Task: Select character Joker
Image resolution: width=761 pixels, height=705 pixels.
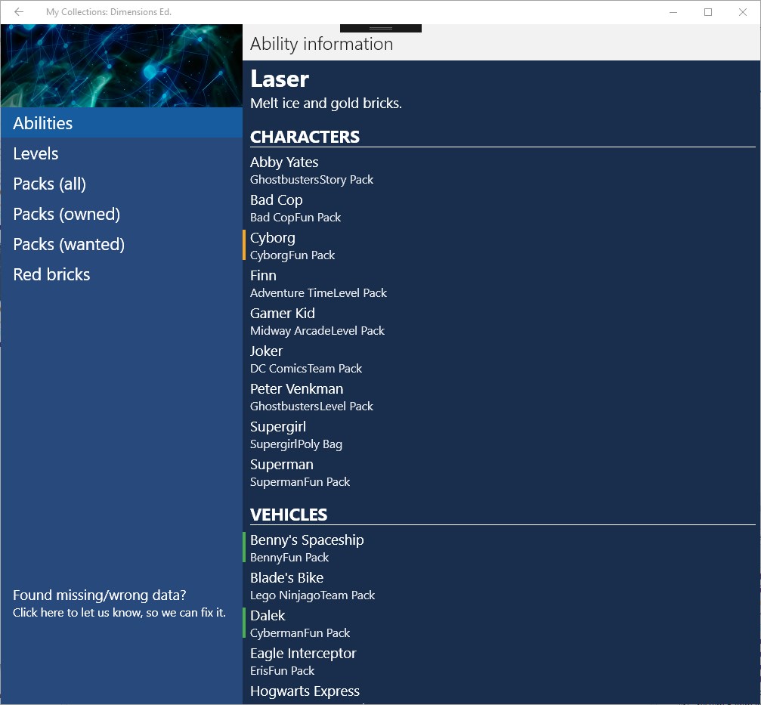Action: [500, 359]
